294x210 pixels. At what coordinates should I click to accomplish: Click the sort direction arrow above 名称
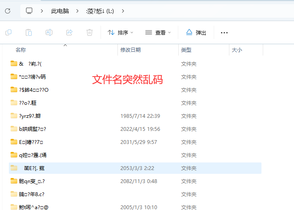pyautogui.click(x=65, y=45)
